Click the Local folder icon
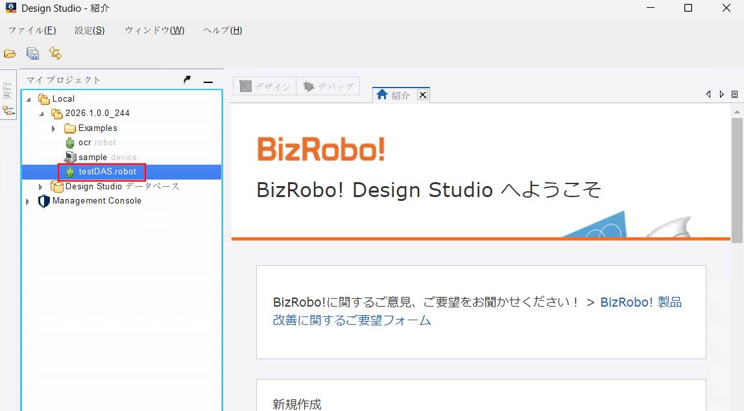 tap(44, 99)
